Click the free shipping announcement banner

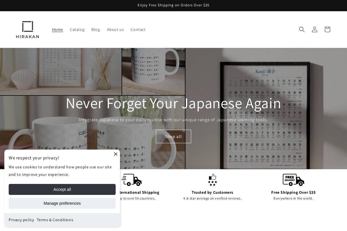(x=173, y=5)
